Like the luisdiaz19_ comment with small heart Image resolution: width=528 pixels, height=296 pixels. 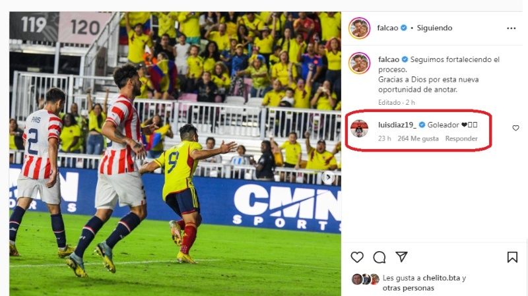[x=515, y=128]
